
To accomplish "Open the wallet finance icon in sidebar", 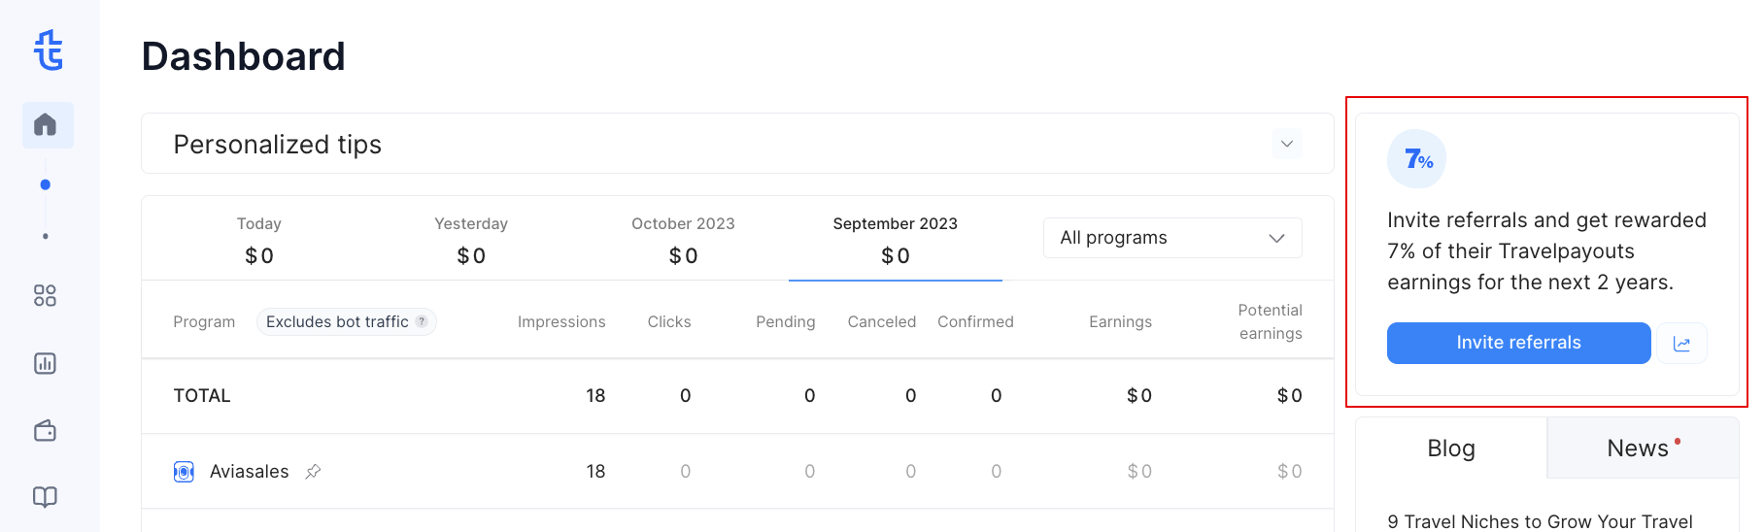I will 45,430.
